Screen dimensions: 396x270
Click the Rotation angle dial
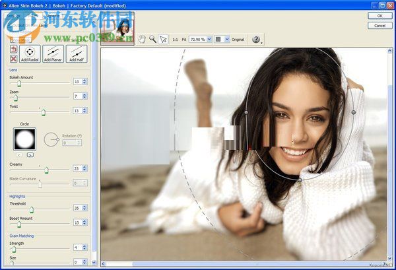tap(51, 139)
